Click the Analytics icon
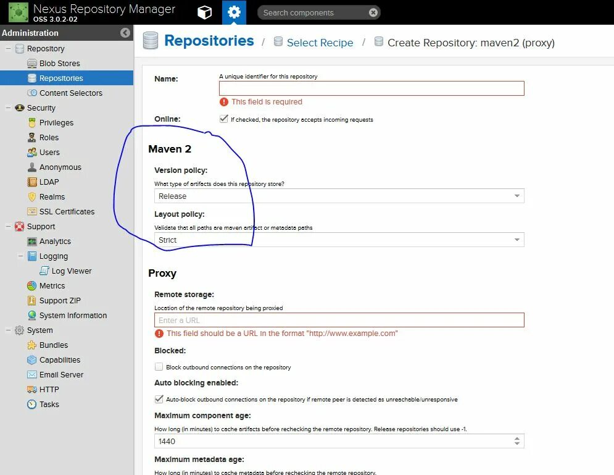The width and height of the screenshot is (614, 475). click(x=31, y=242)
